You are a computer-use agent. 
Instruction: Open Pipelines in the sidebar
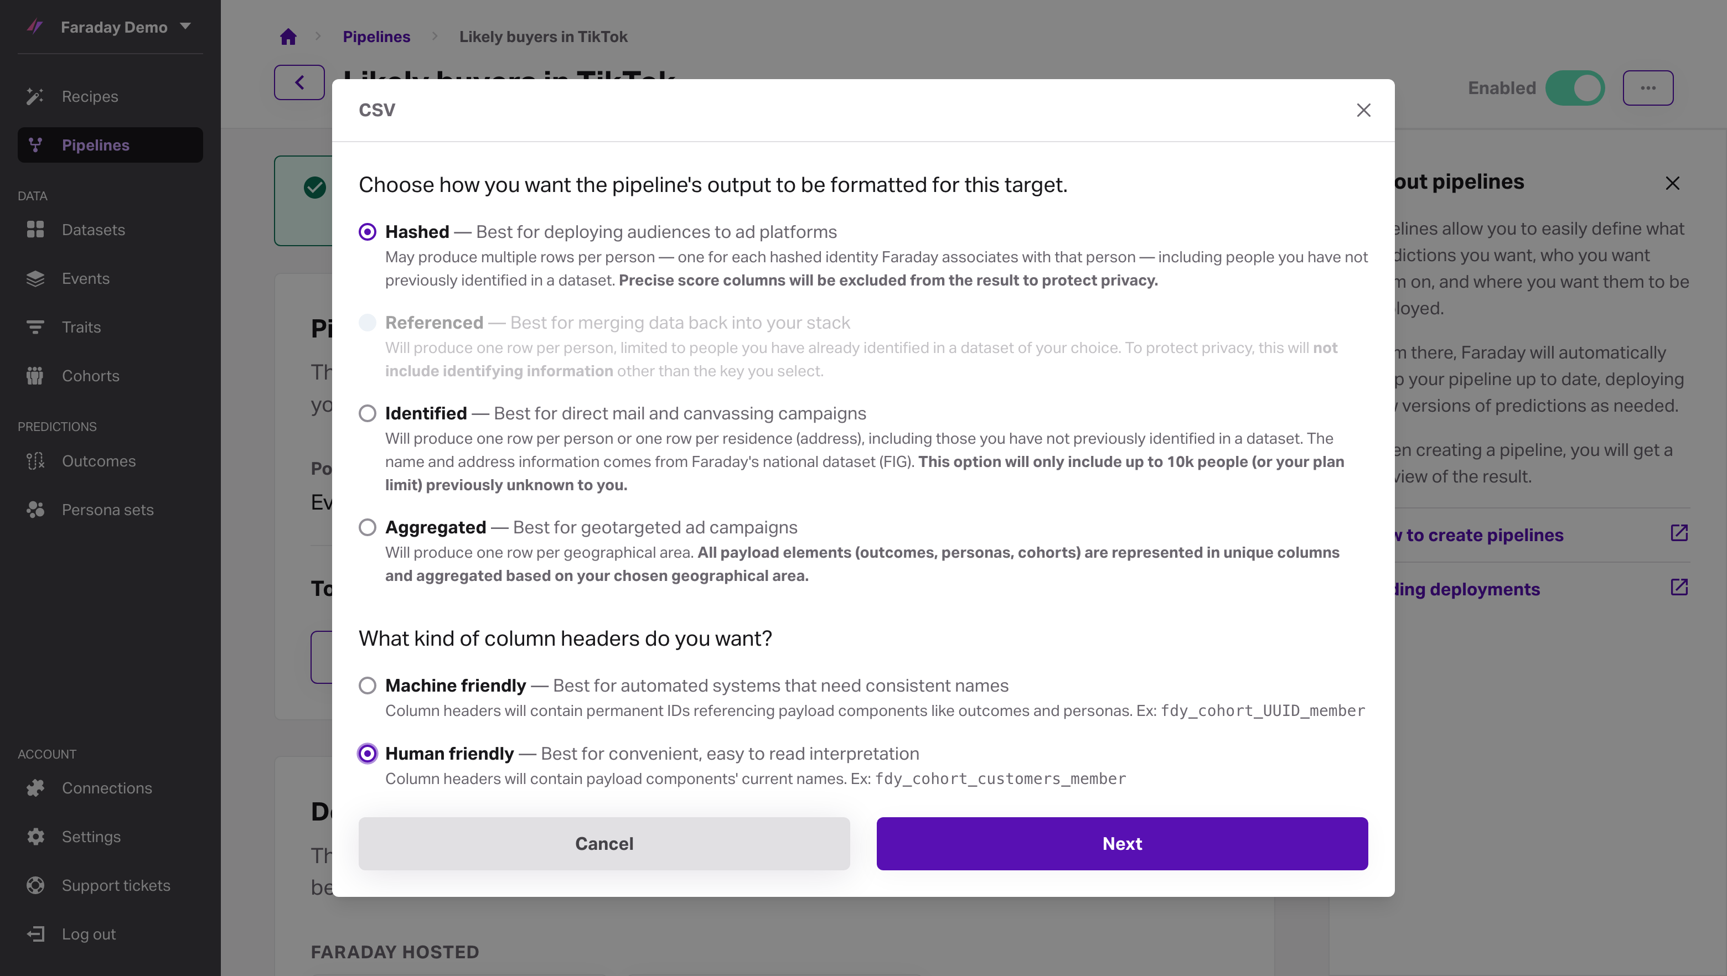(x=110, y=145)
